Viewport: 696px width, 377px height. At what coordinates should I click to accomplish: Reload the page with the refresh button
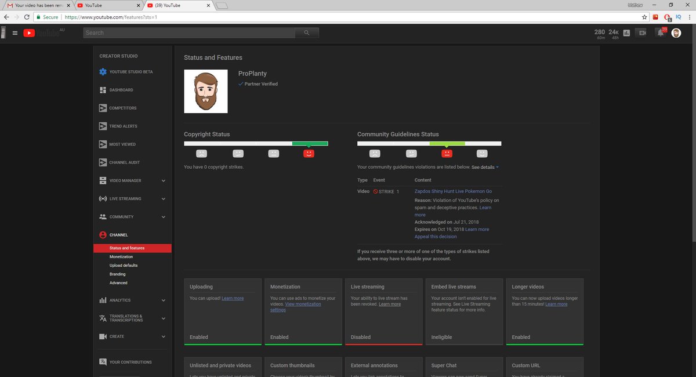(x=26, y=17)
